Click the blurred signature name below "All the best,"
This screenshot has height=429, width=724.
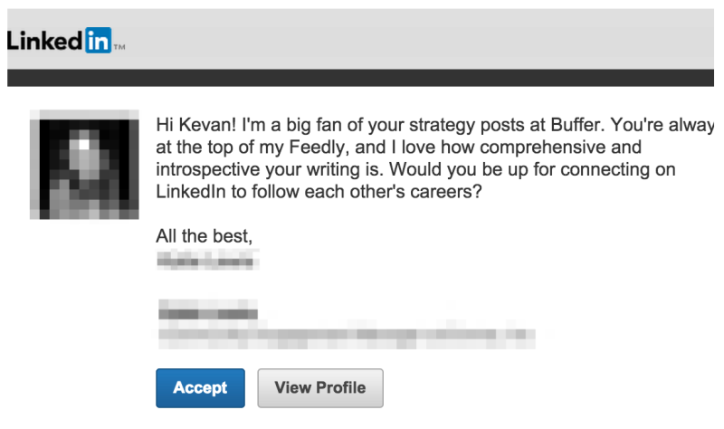pos(207,260)
